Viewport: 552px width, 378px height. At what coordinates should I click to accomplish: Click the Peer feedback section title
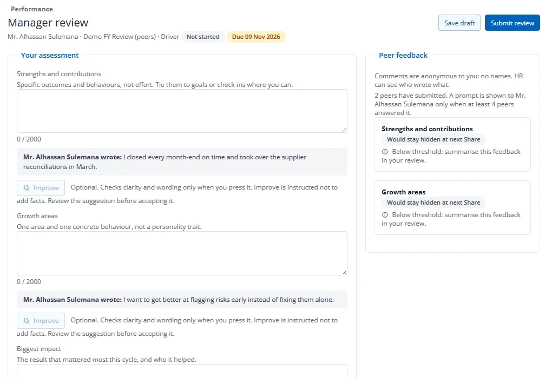point(403,55)
